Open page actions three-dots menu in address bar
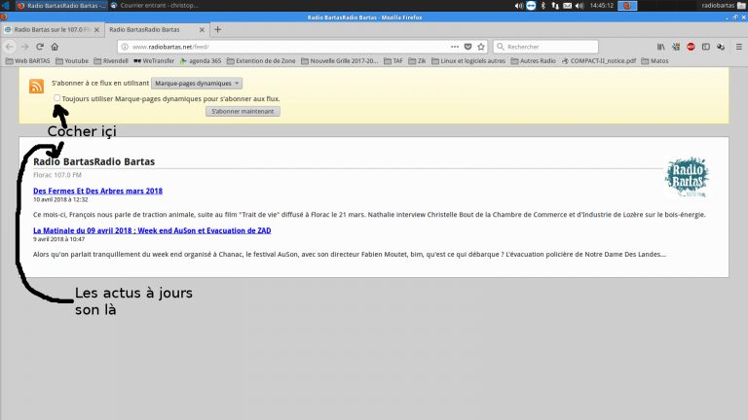The image size is (748, 420). tap(455, 47)
